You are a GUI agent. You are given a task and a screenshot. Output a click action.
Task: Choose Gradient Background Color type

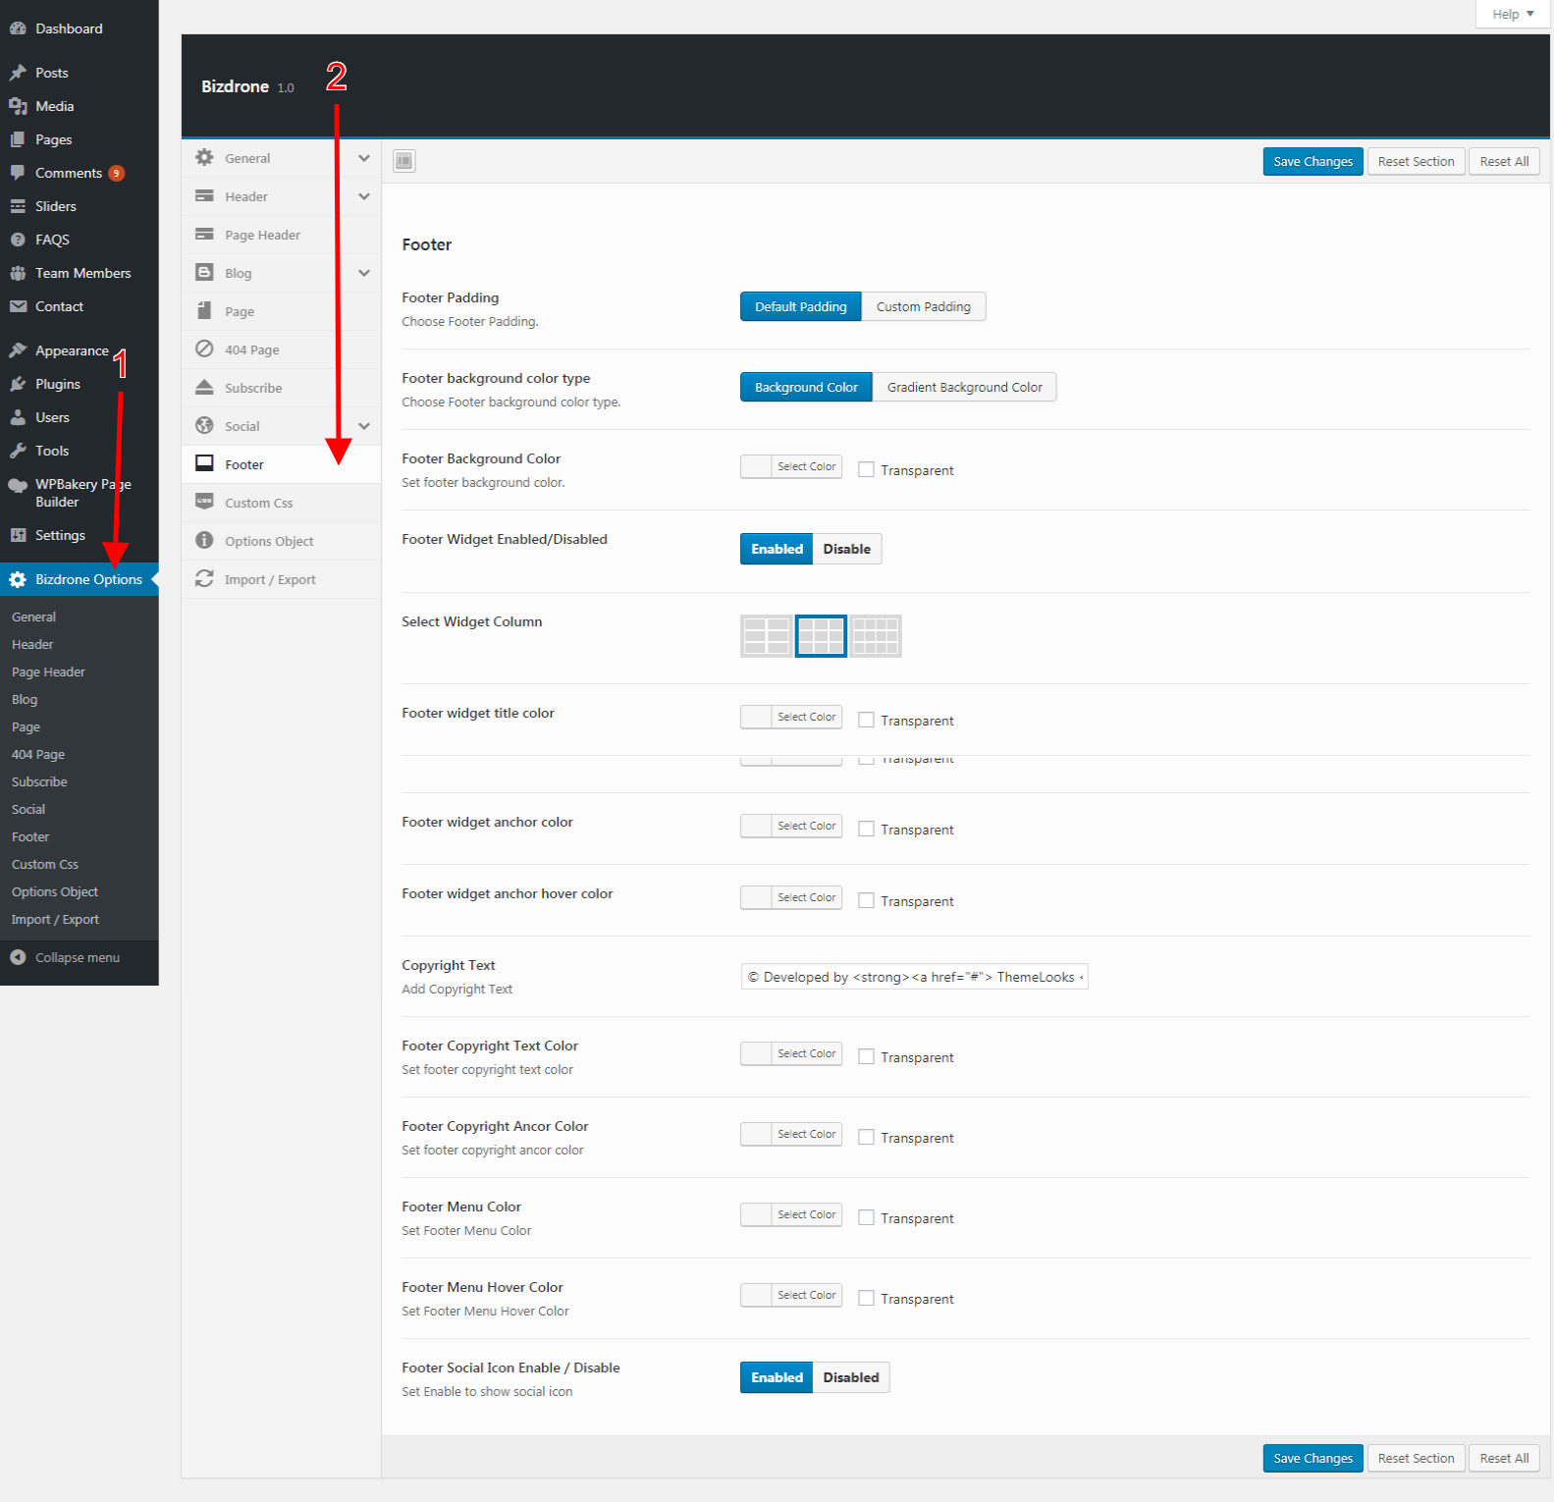(x=965, y=387)
